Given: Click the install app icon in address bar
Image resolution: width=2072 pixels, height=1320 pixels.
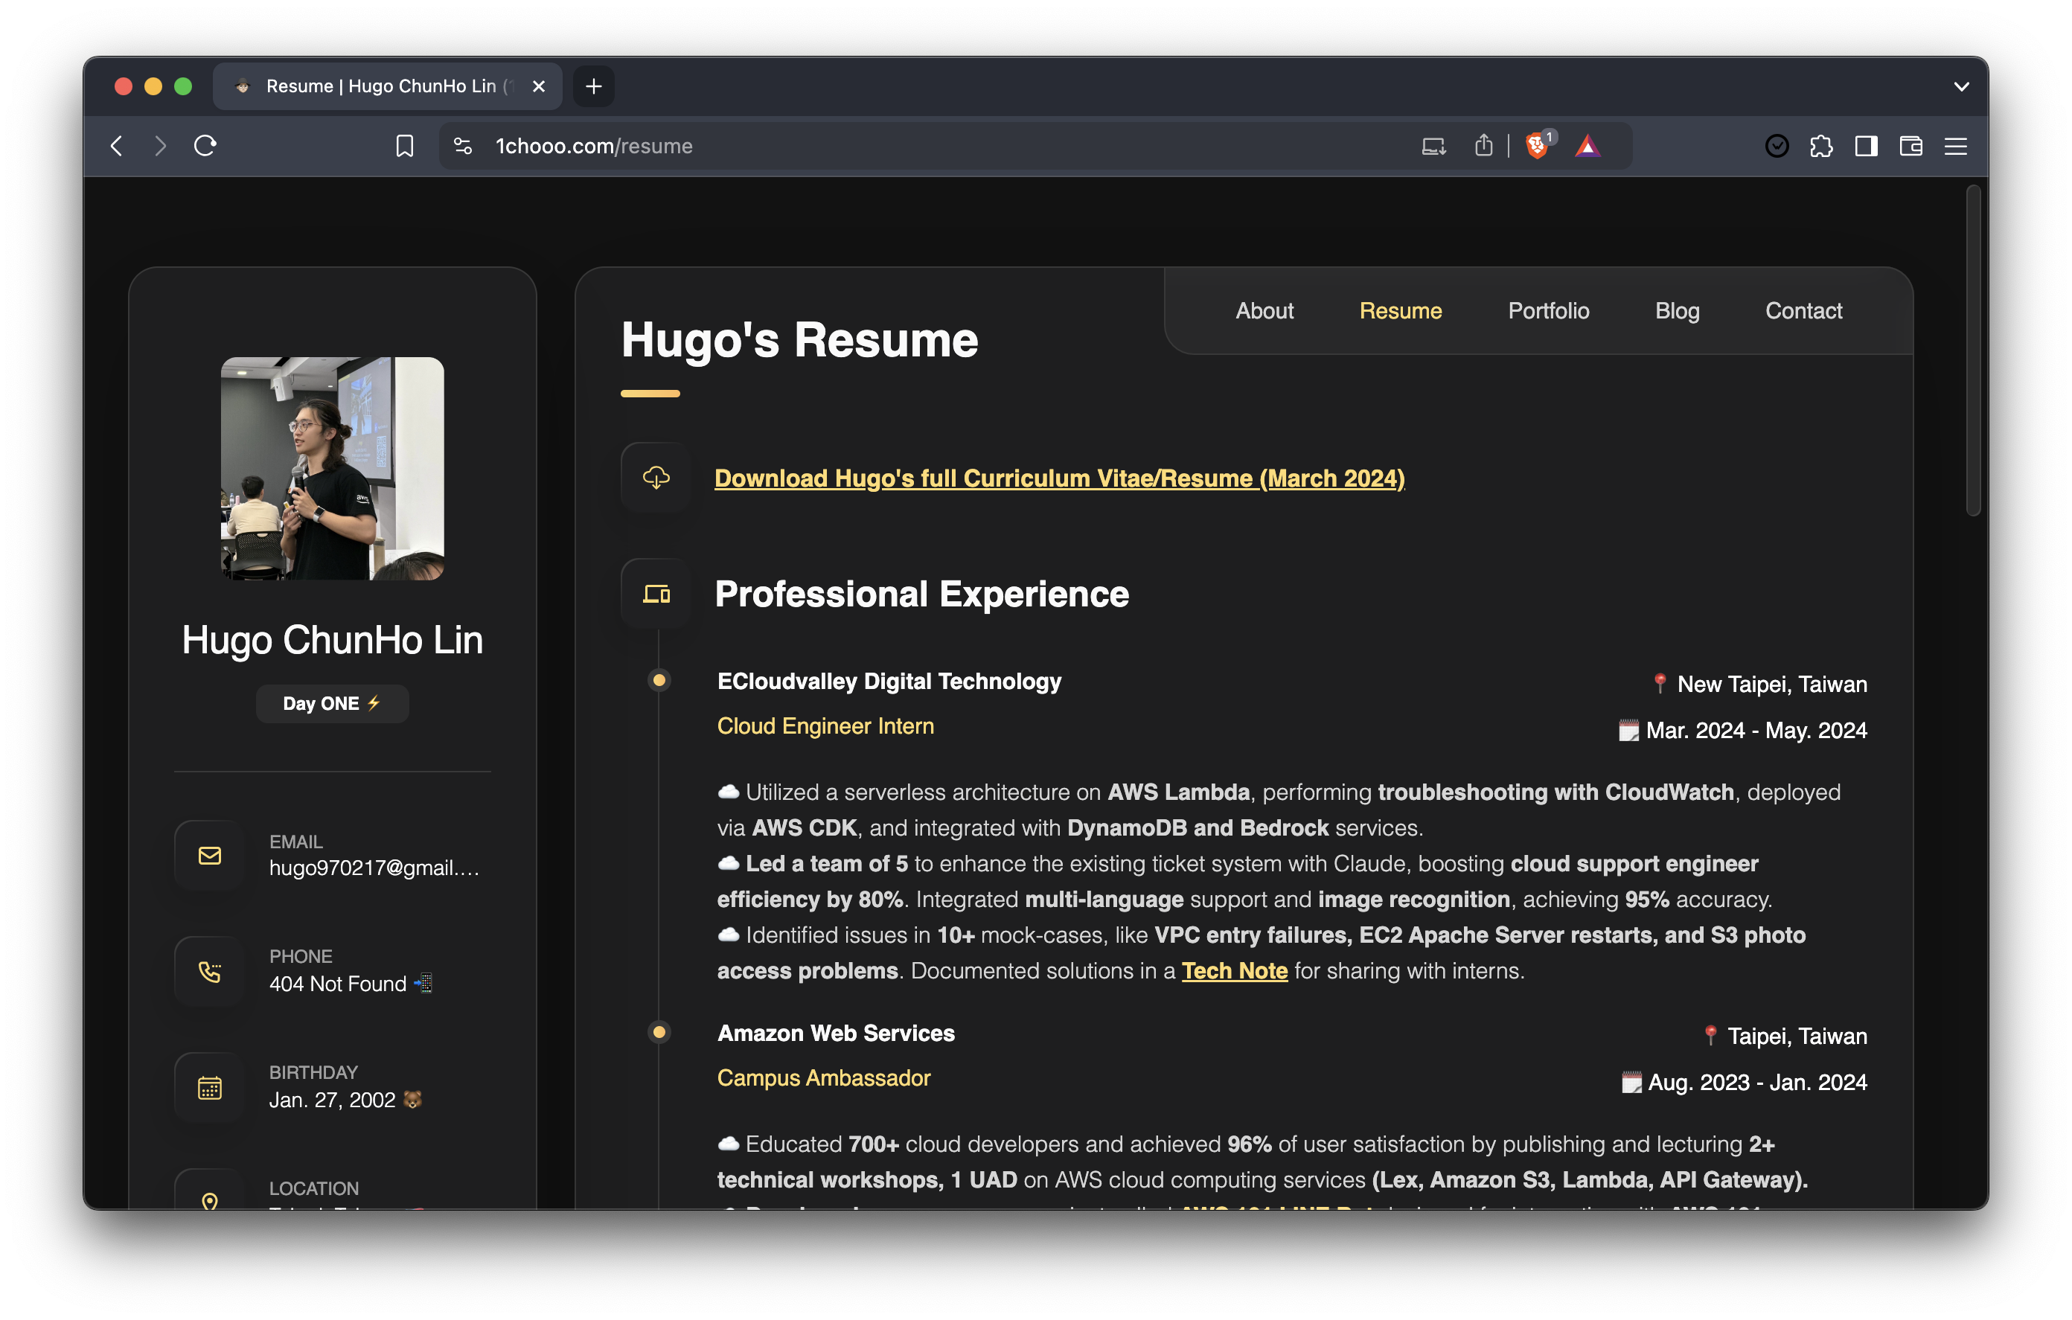Looking at the screenshot, I should point(1433,145).
